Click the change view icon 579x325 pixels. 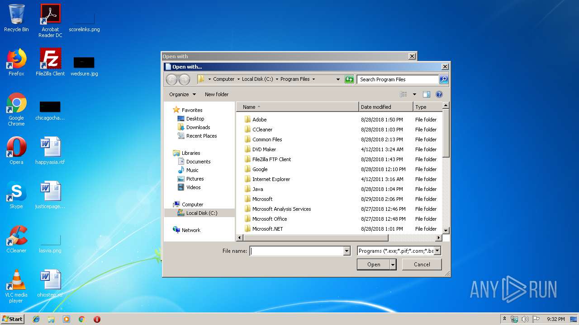(404, 94)
